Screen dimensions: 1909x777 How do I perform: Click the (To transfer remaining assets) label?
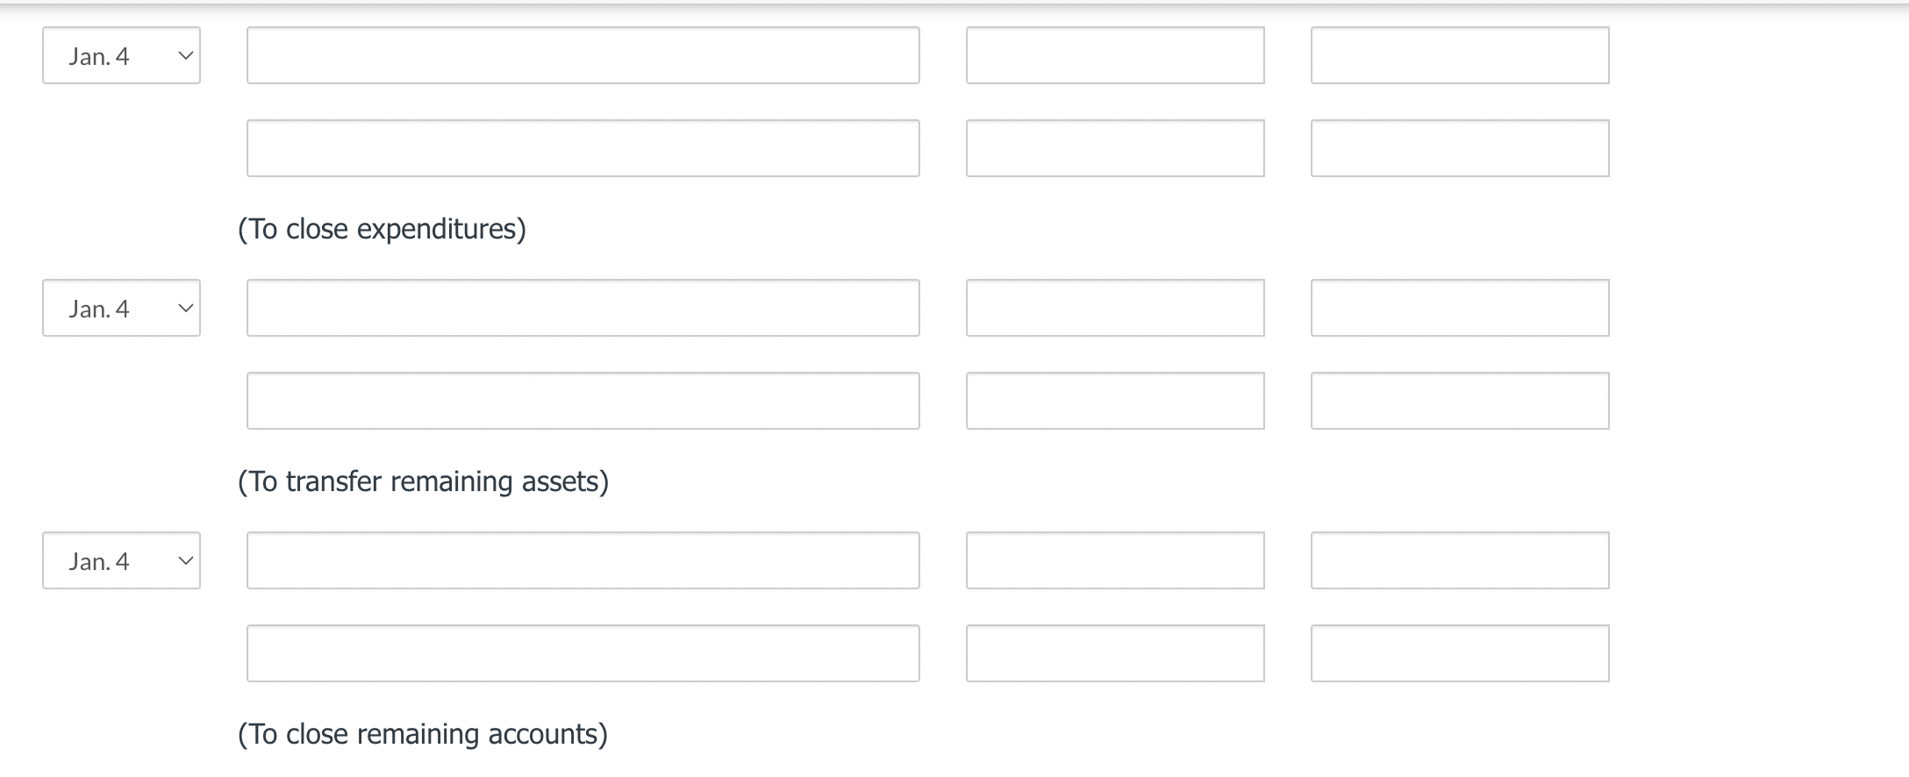424,481
